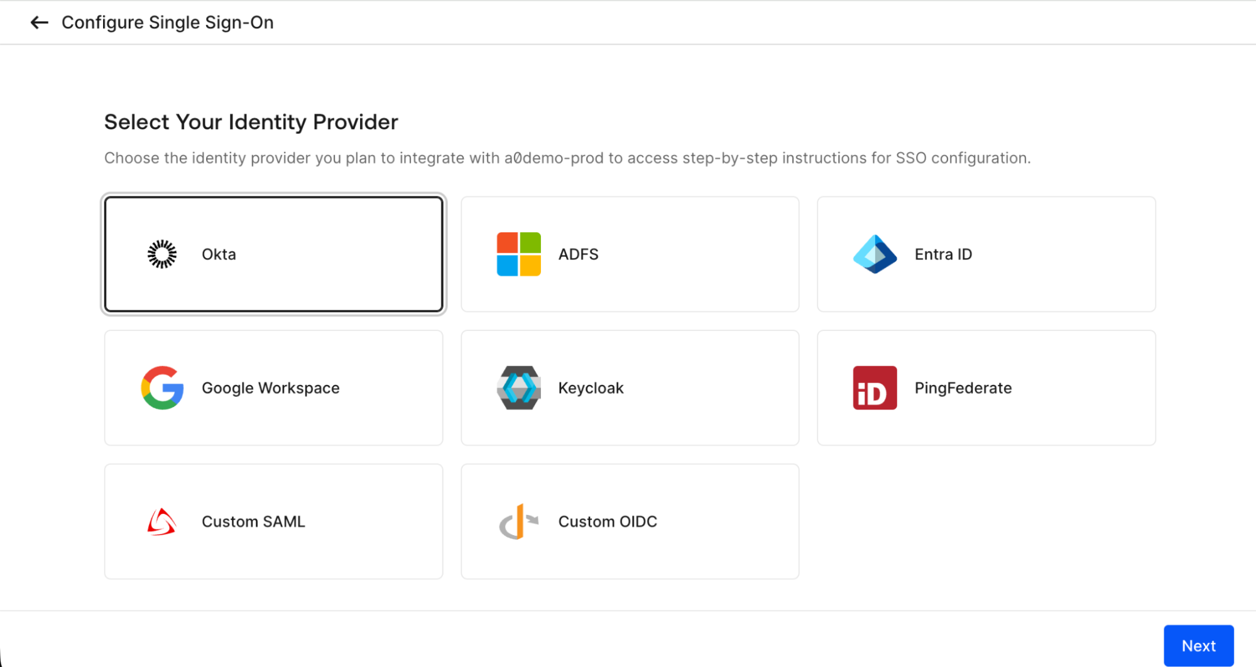Viewport: 1256px width, 667px height.
Task: Select Google Workspace as identity provider
Action: click(273, 388)
